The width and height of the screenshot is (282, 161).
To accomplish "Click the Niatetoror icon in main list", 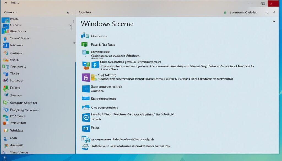I will coord(85,36).
